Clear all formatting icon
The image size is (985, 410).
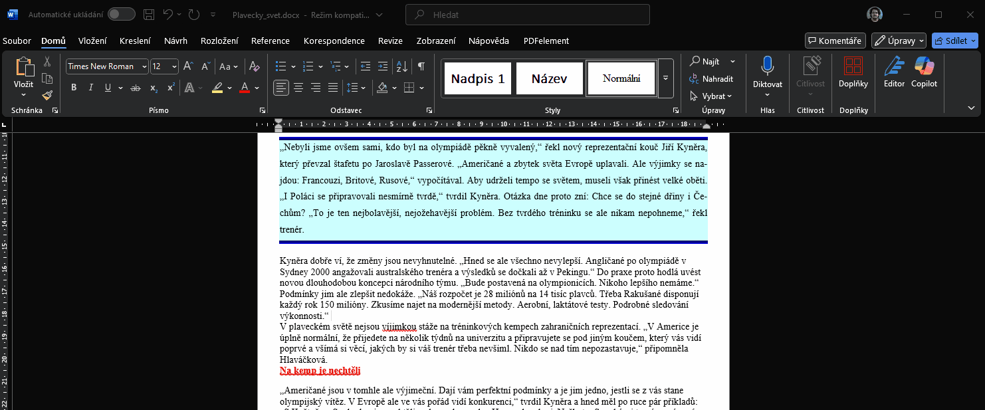[254, 66]
